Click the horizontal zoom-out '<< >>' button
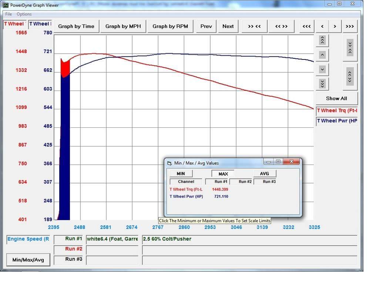This screenshot has width=379, height=305. pos(281,26)
